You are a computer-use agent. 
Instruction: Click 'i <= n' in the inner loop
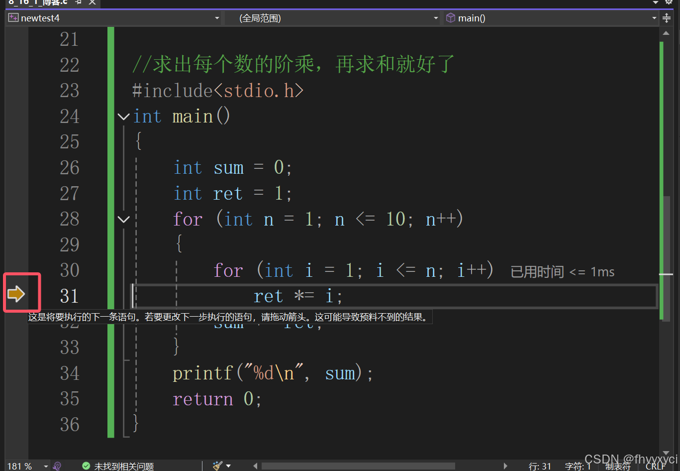click(x=405, y=270)
